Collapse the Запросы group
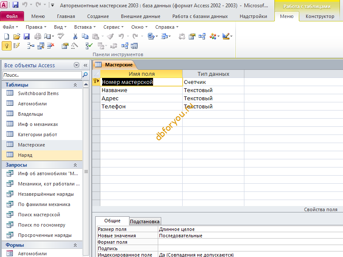Image resolution: width=343 pixels, height=257 pixels. pos(75,165)
